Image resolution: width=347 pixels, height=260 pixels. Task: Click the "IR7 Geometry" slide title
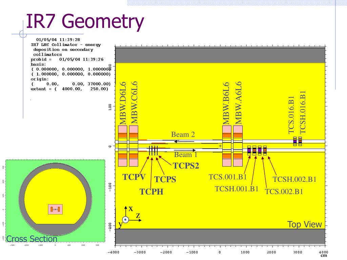point(85,22)
